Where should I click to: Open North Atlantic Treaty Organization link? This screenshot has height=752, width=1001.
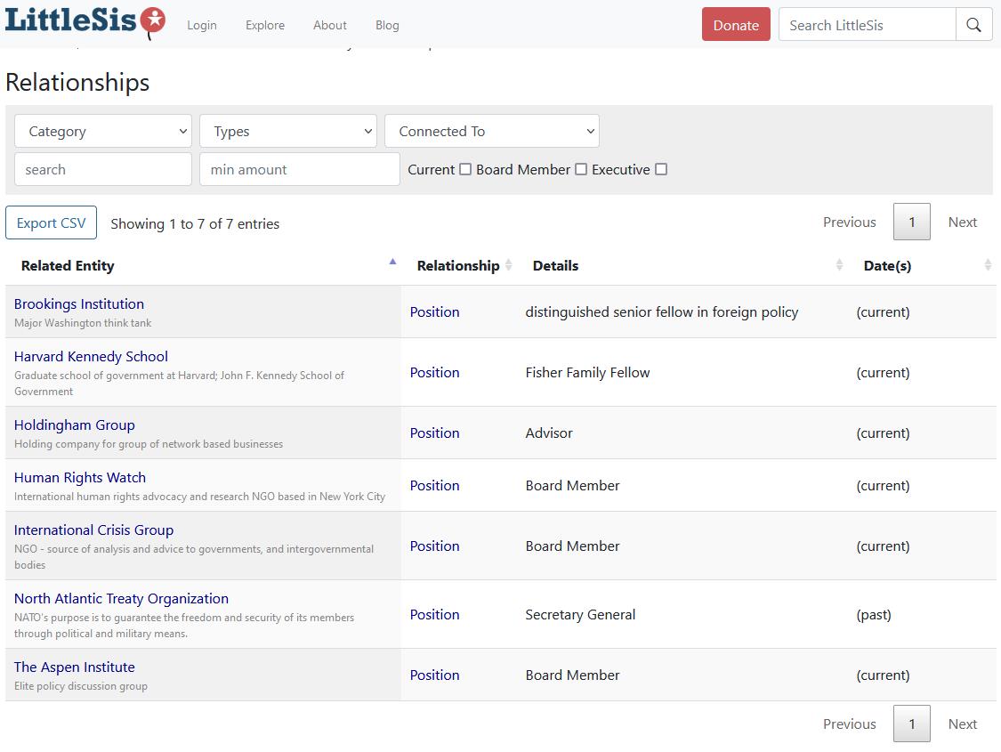[x=121, y=599]
